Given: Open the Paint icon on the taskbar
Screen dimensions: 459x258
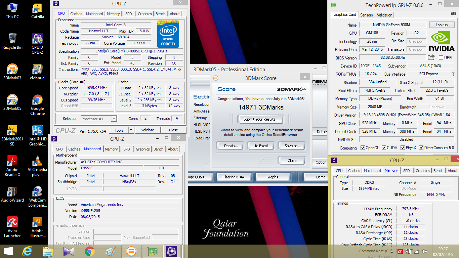Looking at the screenshot, I should pyautogui.click(x=110, y=251).
